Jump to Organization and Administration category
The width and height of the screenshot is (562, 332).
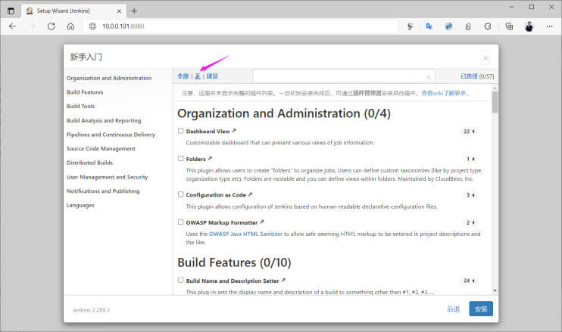[x=109, y=78]
